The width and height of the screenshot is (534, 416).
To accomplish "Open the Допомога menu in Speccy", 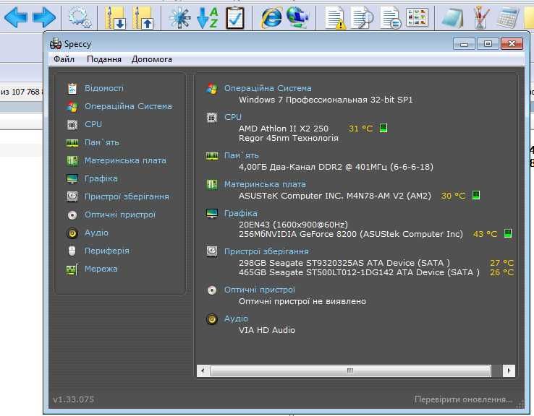I will point(151,59).
